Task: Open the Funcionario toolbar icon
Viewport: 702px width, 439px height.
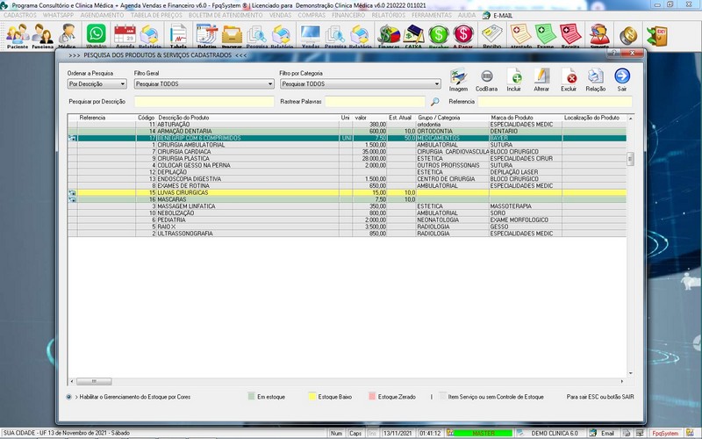Action: [42, 35]
